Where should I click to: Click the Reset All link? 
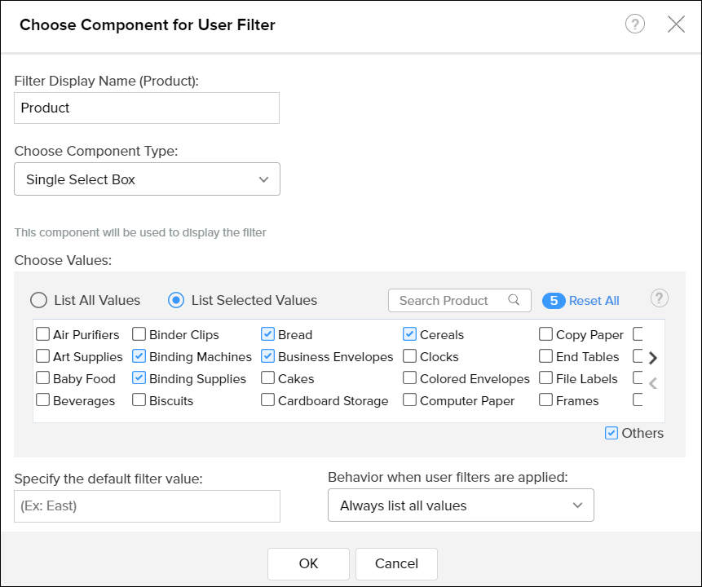(x=594, y=301)
